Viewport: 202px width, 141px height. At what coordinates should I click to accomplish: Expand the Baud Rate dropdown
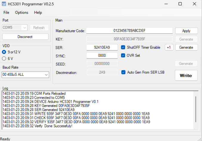pos(25,75)
